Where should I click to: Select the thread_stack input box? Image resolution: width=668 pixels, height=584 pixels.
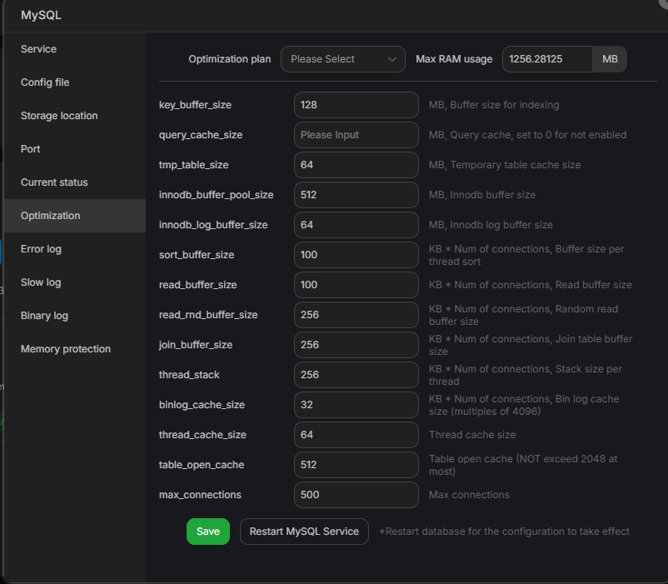[x=356, y=375]
